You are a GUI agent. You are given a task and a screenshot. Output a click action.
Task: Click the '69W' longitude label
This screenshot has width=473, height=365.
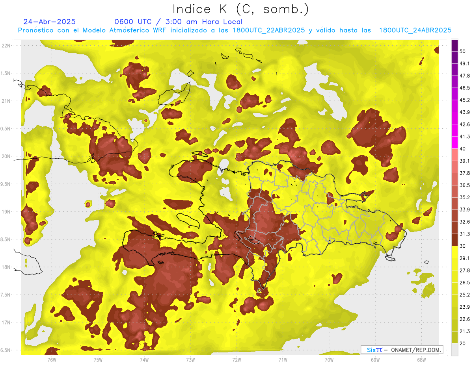click(375, 359)
